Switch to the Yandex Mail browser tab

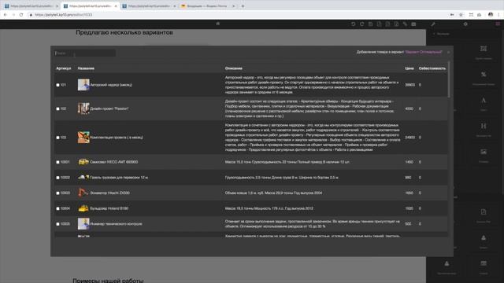(208, 6)
